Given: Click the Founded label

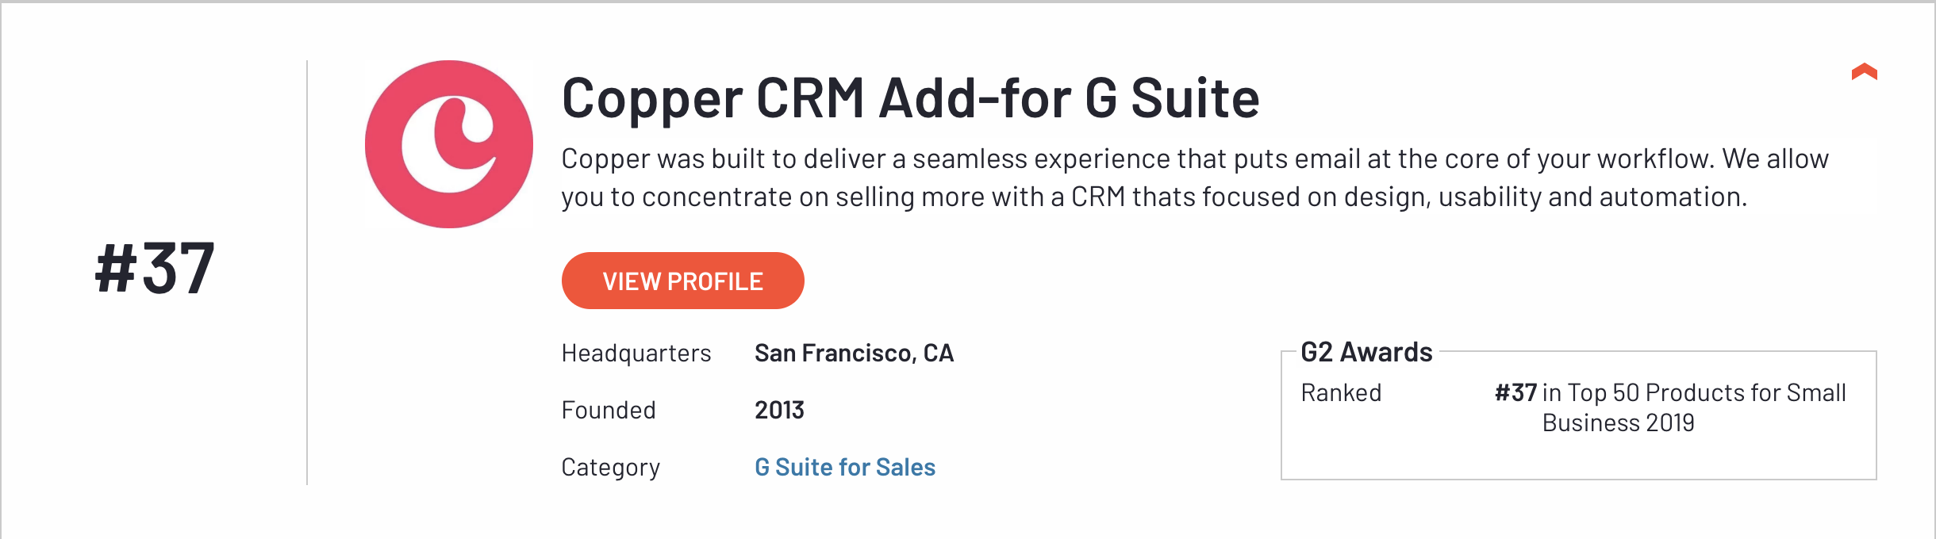Looking at the screenshot, I should [x=609, y=410].
